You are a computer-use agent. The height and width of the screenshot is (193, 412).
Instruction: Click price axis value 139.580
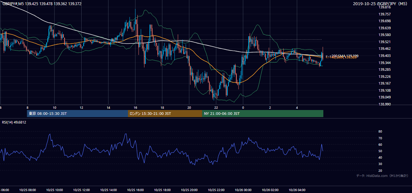[384, 35]
